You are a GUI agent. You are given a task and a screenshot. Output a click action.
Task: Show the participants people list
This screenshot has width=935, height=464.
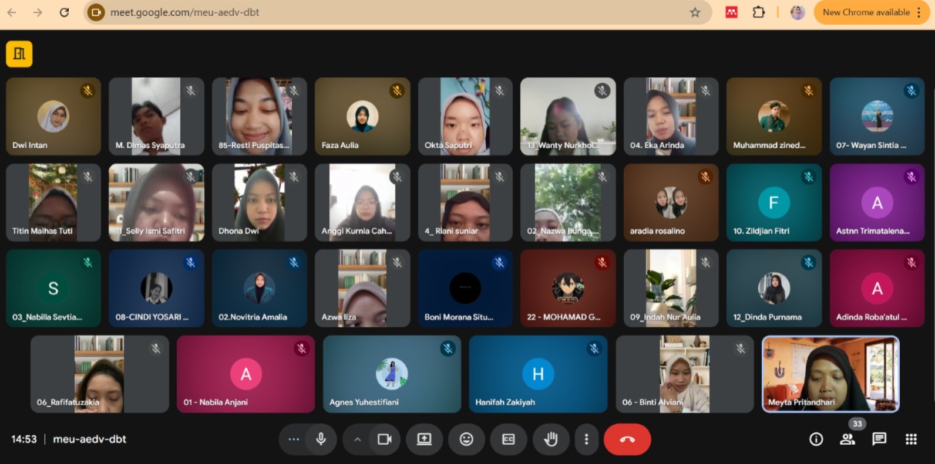pyautogui.click(x=847, y=439)
